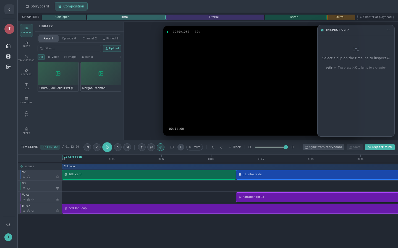Mute the Voice track
Image resolution: width=398 pixels, height=248 pixels.
coord(33,200)
